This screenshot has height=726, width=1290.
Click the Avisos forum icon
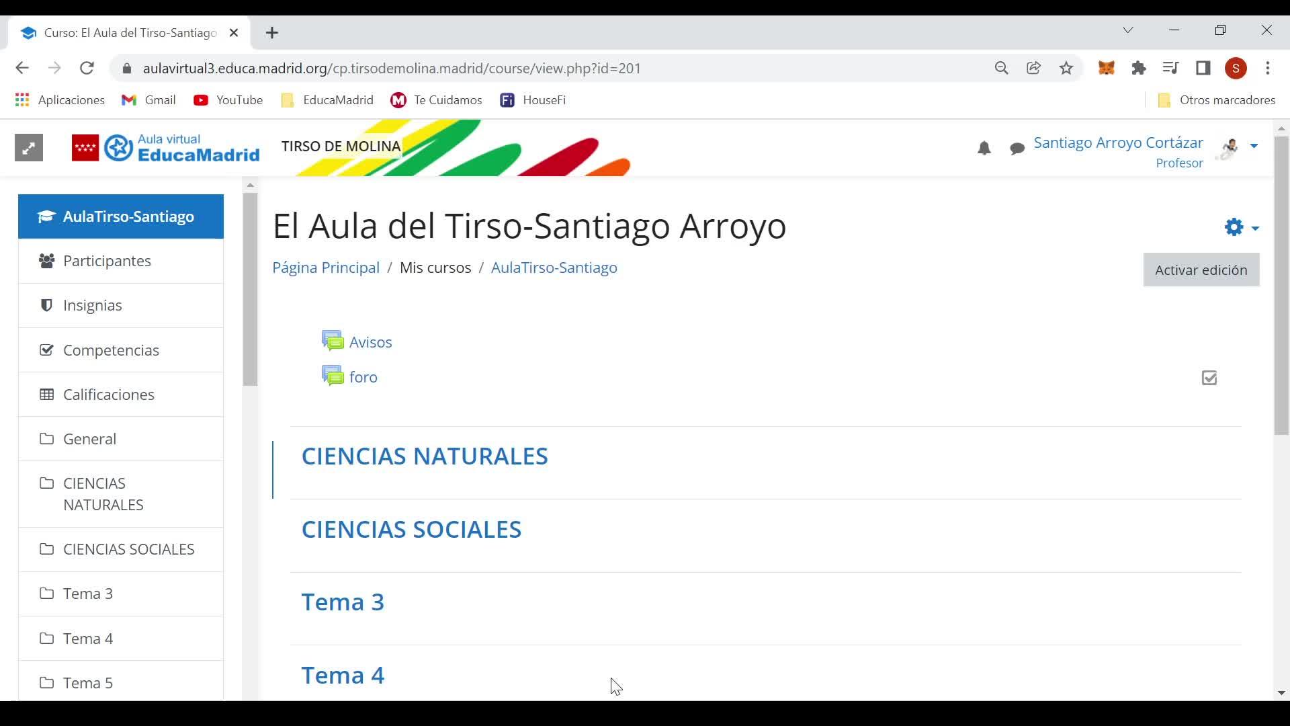[x=333, y=341]
